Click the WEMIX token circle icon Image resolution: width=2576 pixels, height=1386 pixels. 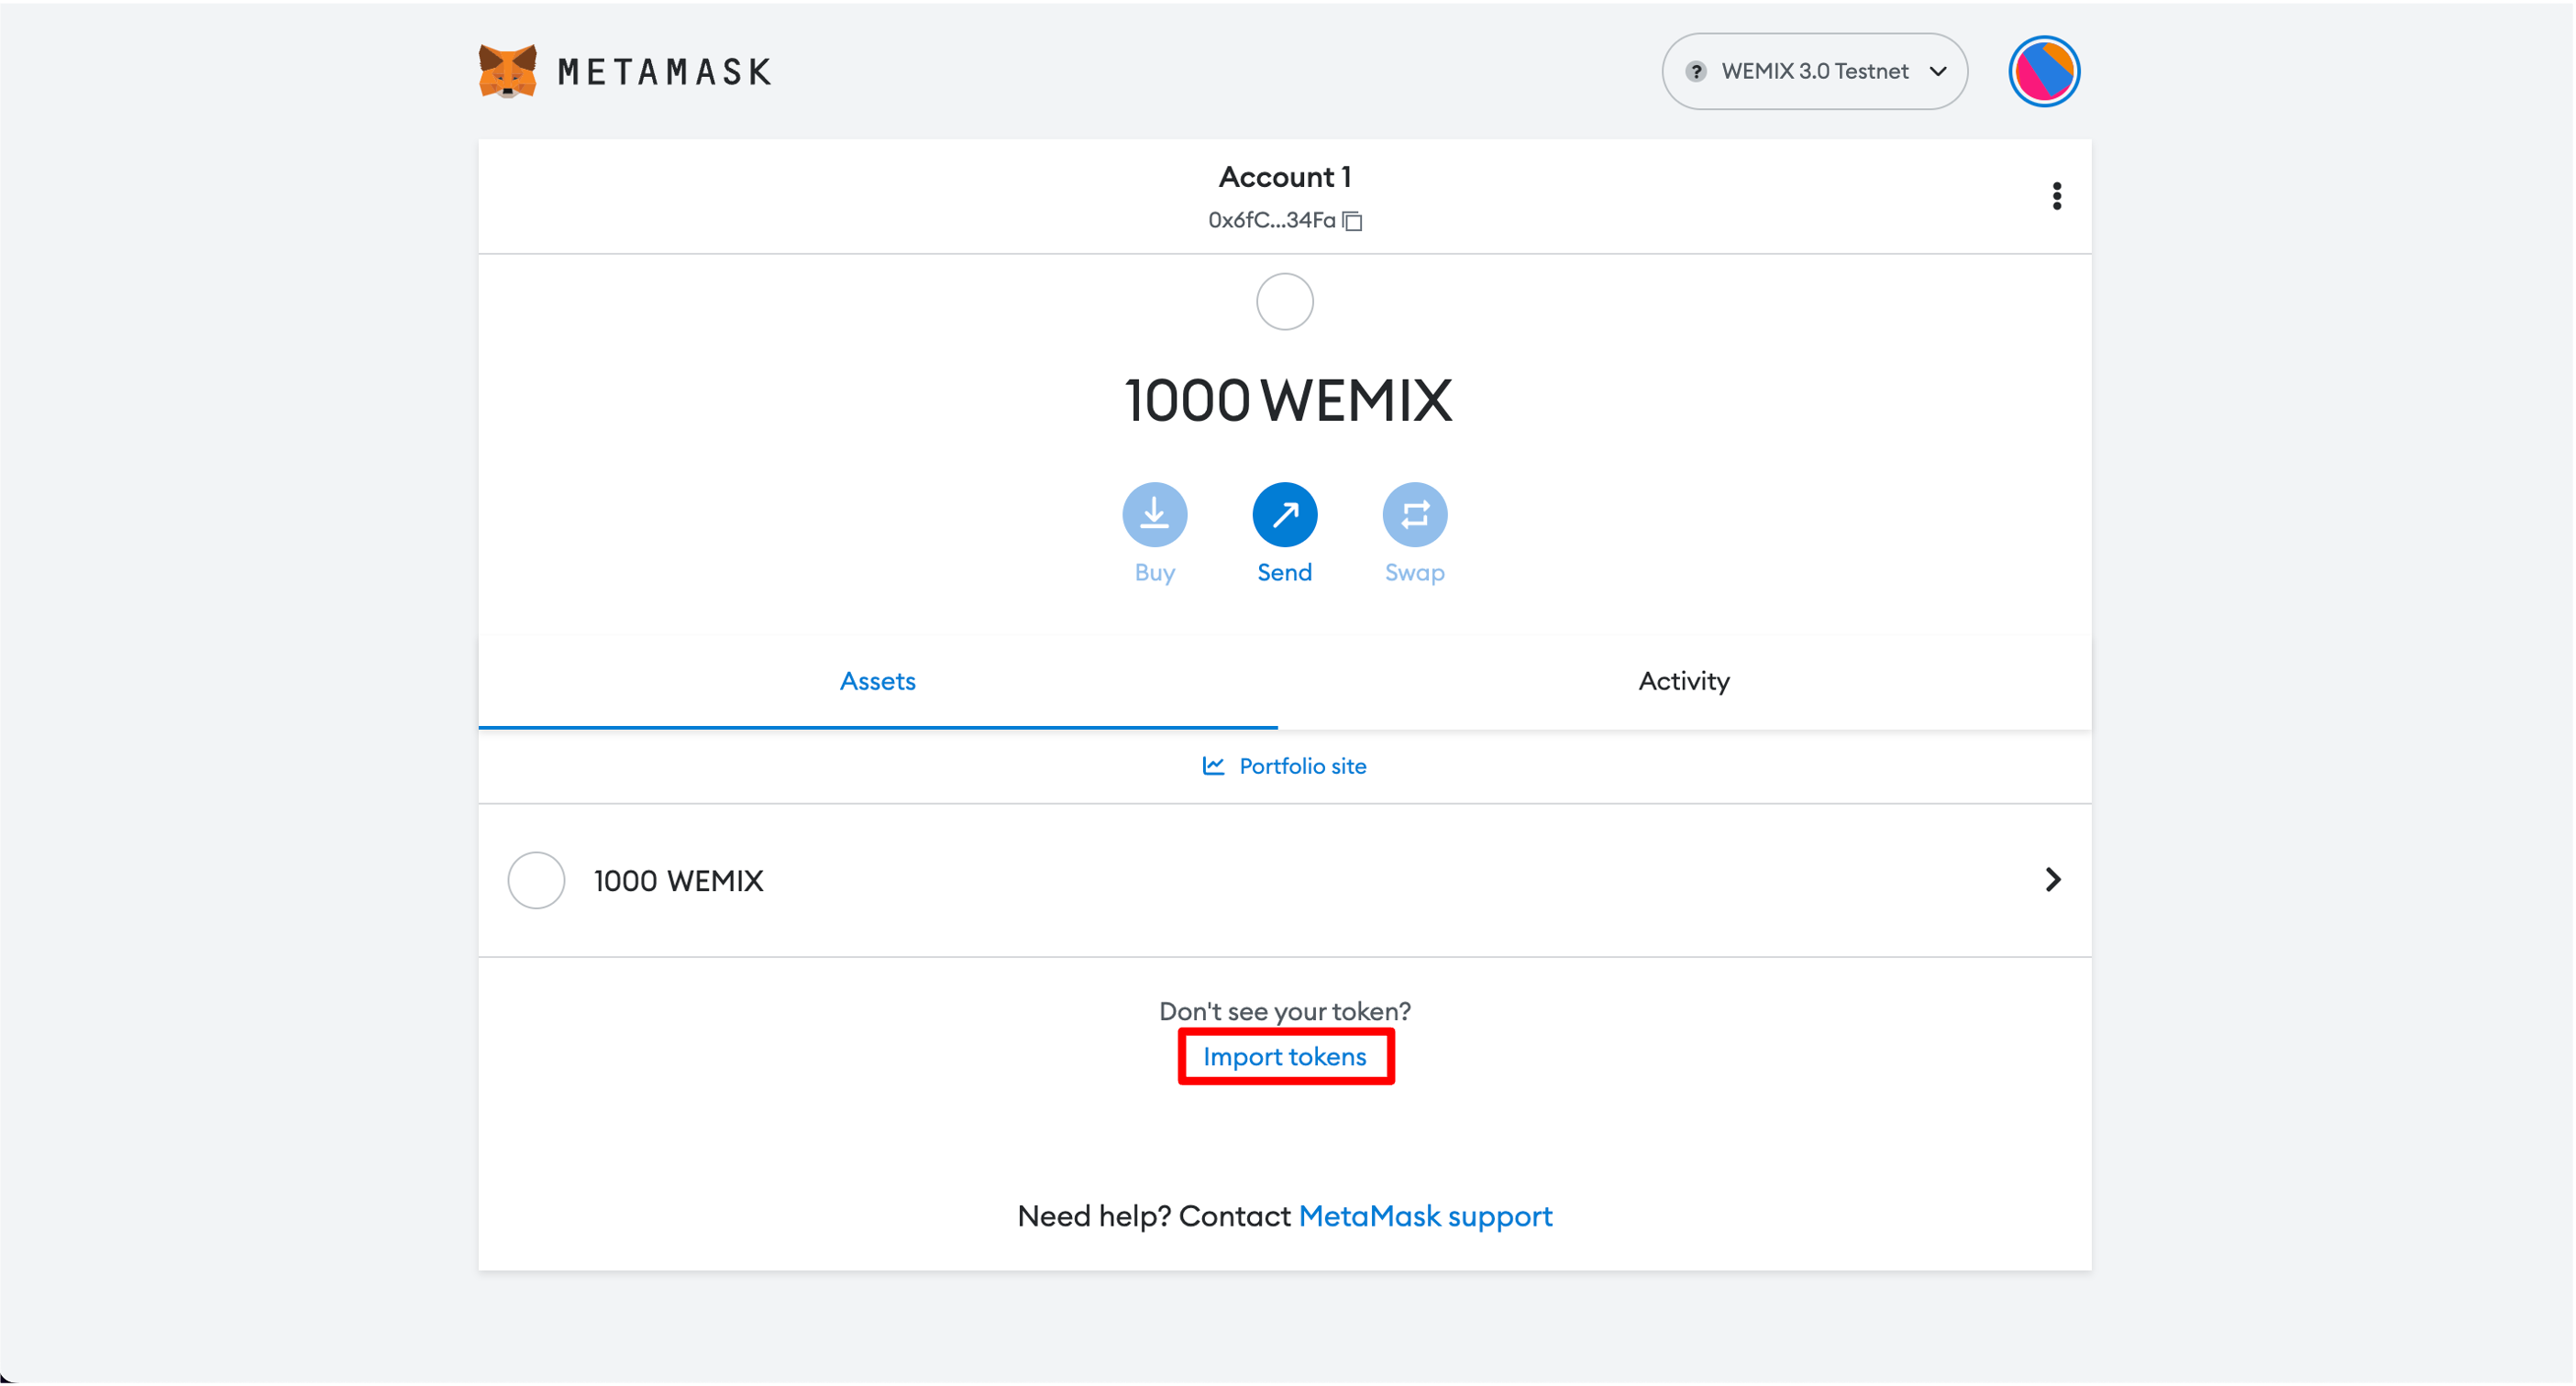tap(536, 881)
